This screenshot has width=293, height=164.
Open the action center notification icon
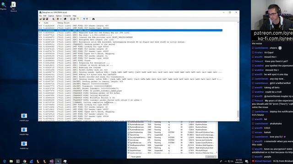[x=247, y=161]
